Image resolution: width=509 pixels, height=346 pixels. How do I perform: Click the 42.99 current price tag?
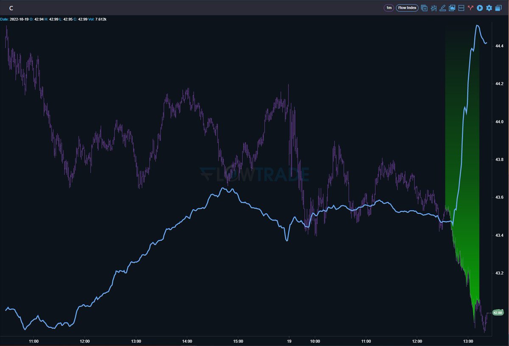497,313
